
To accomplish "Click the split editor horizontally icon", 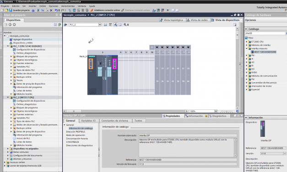I will pyautogui.click(x=173, y=10).
